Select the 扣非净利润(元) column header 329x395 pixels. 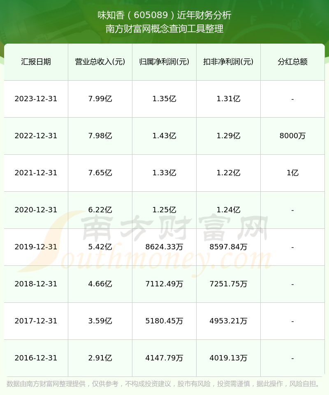(x=228, y=62)
